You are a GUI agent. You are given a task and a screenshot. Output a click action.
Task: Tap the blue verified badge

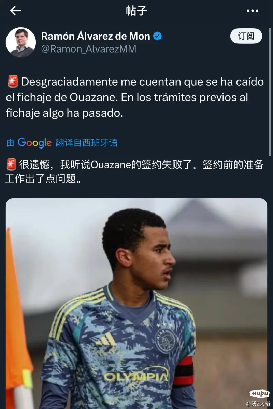(157, 36)
